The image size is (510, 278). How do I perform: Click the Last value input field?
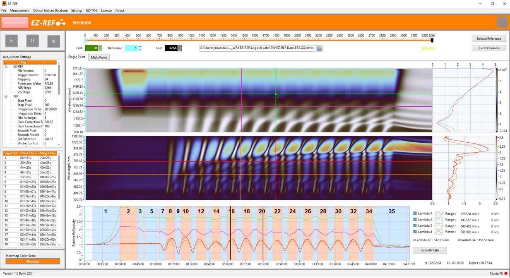click(171, 48)
